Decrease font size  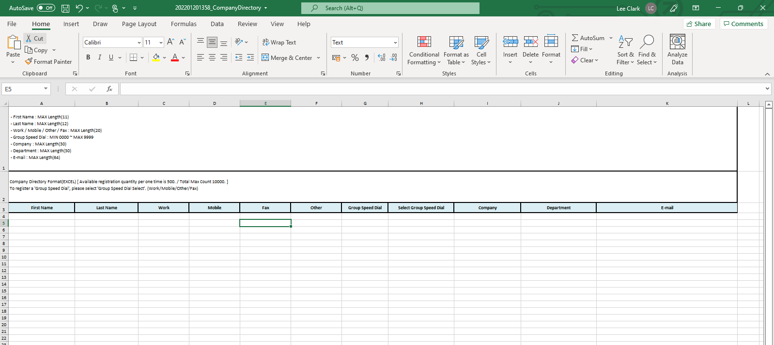(x=182, y=42)
